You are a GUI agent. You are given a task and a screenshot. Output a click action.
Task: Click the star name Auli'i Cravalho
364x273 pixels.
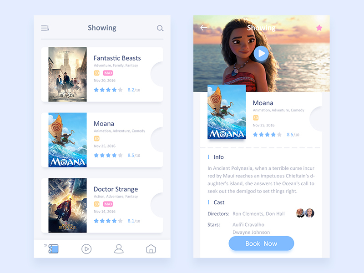[248, 225]
